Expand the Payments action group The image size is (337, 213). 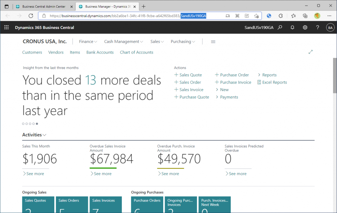click(x=227, y=97)
